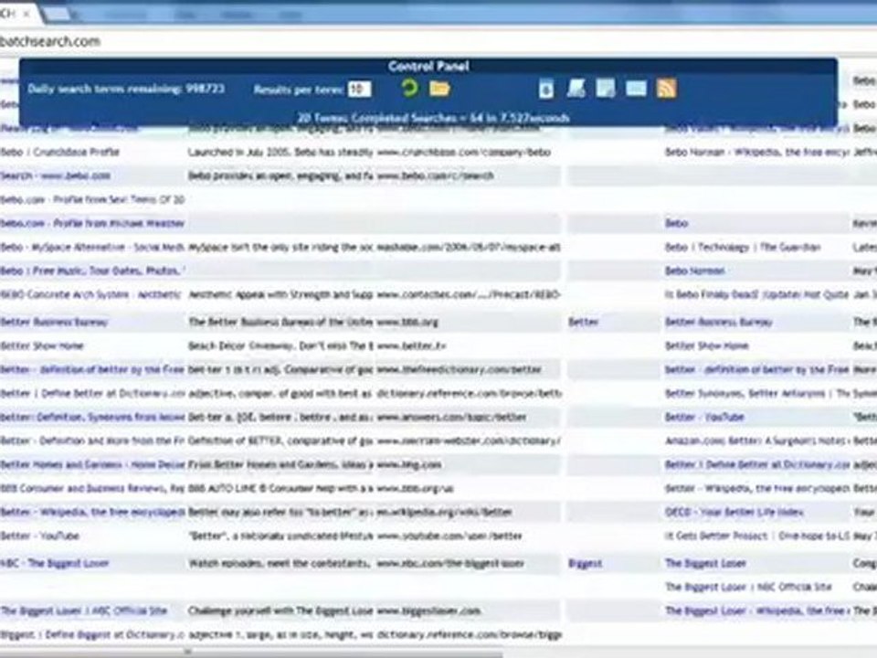Image resolution: width=877 pixels, height=658 pixels.
Task: Click URL en.wikipedia.org/wiki/Better
Action: coord(445,512)
